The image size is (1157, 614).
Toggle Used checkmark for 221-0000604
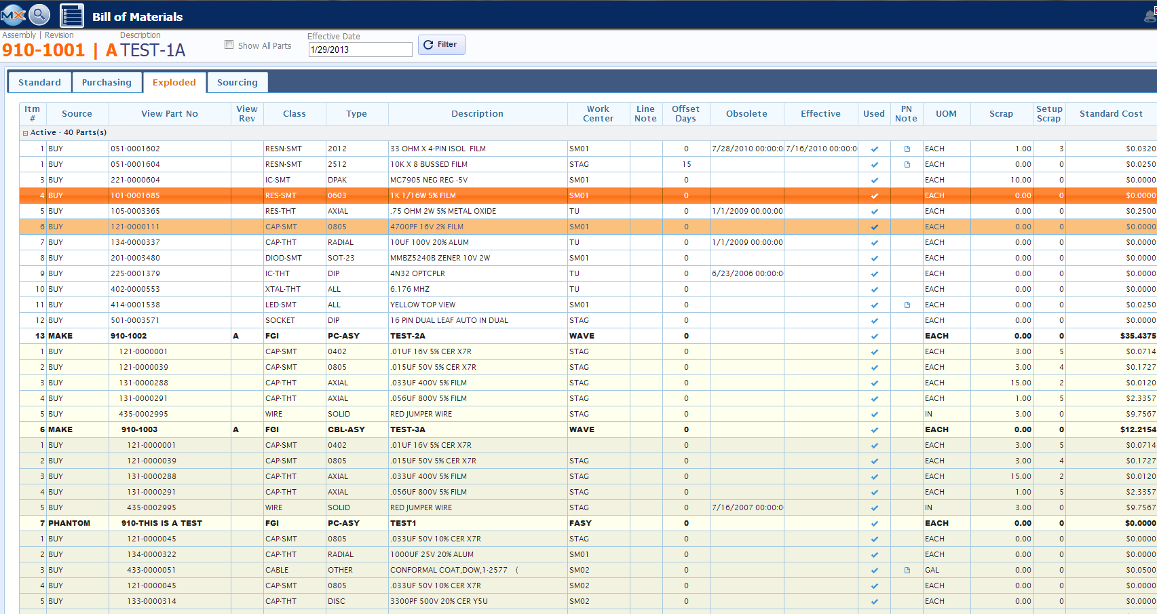point(874,180)
